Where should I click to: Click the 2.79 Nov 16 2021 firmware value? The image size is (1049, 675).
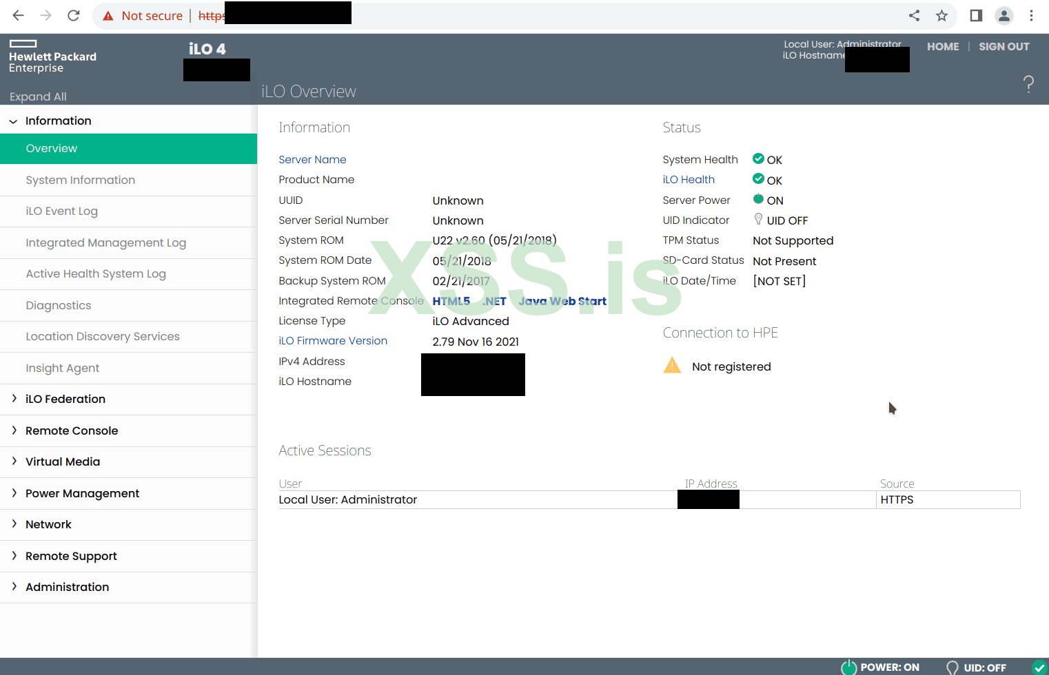tap(476, 342)
